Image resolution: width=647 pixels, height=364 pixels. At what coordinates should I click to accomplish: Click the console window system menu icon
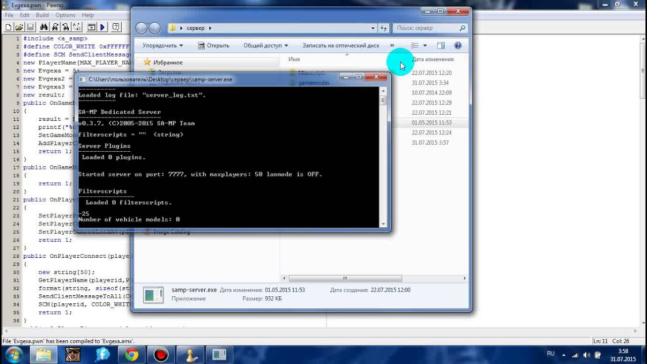point(81,79)
